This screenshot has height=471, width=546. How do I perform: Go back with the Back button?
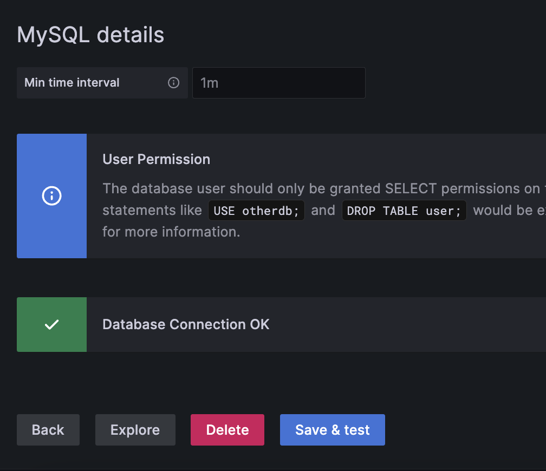click(x=48, y=429)
